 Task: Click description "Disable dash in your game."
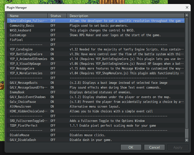point(91,140)
